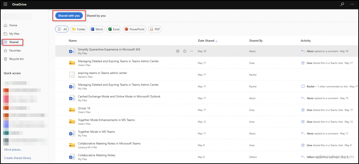Favorite the Simplify Quarantine Experience file
Viewport: 359px width, 164px height.
click(x=184, y=51)
